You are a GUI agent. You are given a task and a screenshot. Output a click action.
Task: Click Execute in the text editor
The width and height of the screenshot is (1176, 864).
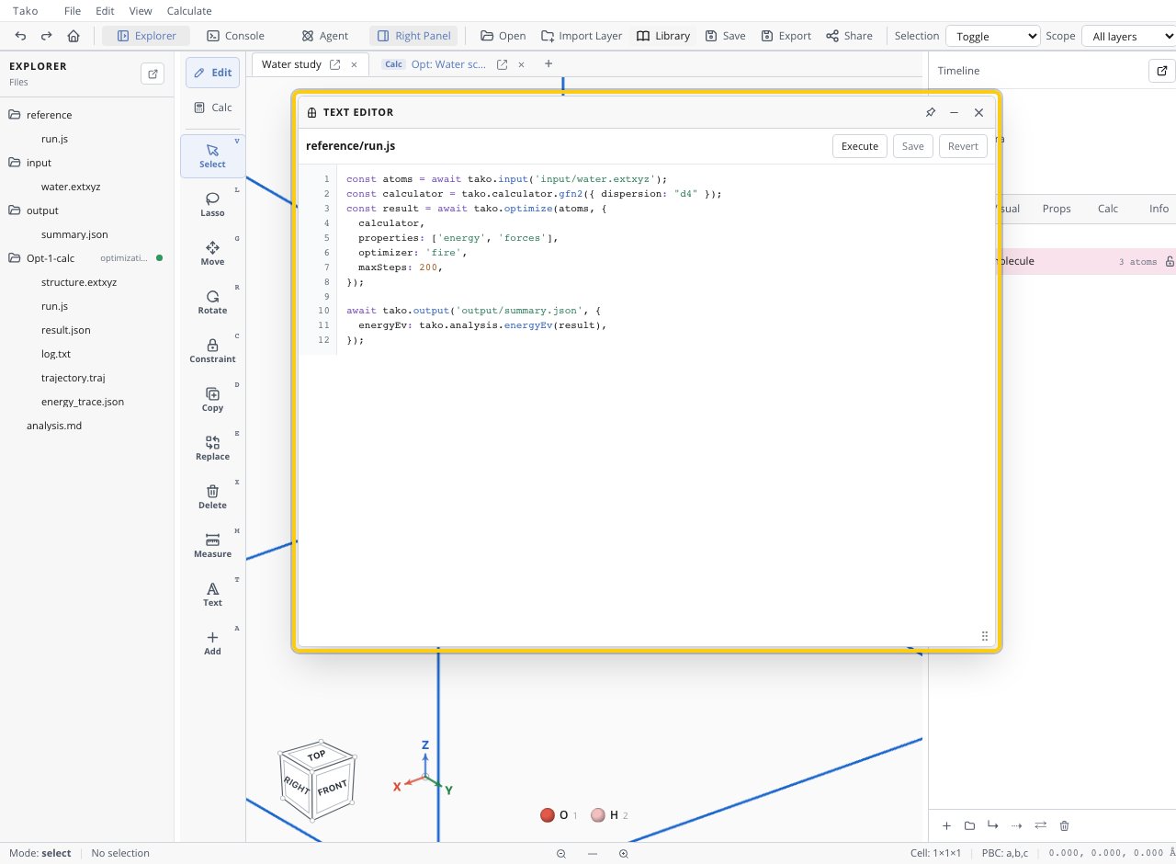pyautogui.click(x=860, y=146)
